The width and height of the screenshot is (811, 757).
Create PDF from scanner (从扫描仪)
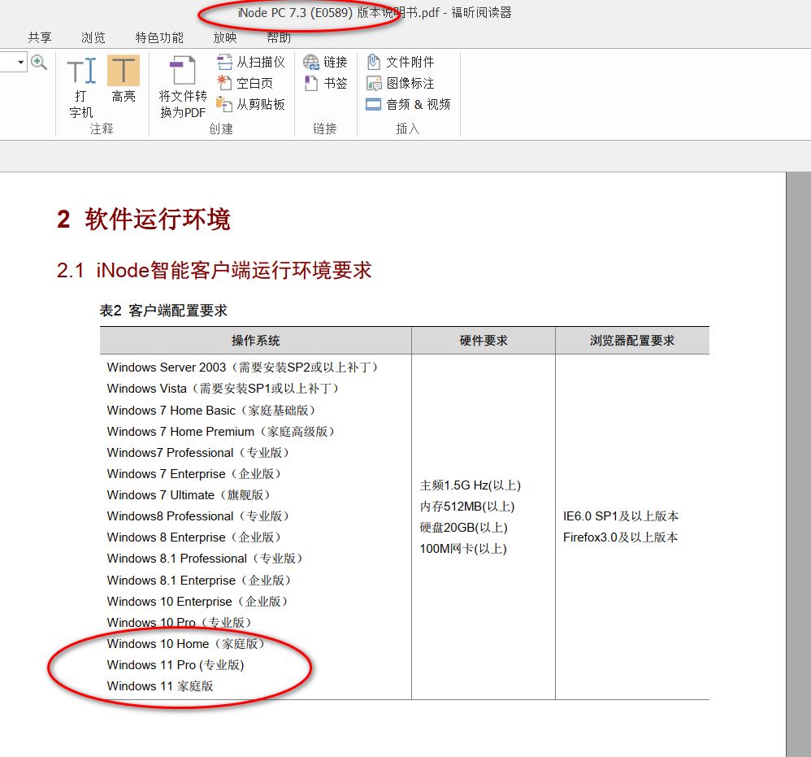tap(251, 62)
